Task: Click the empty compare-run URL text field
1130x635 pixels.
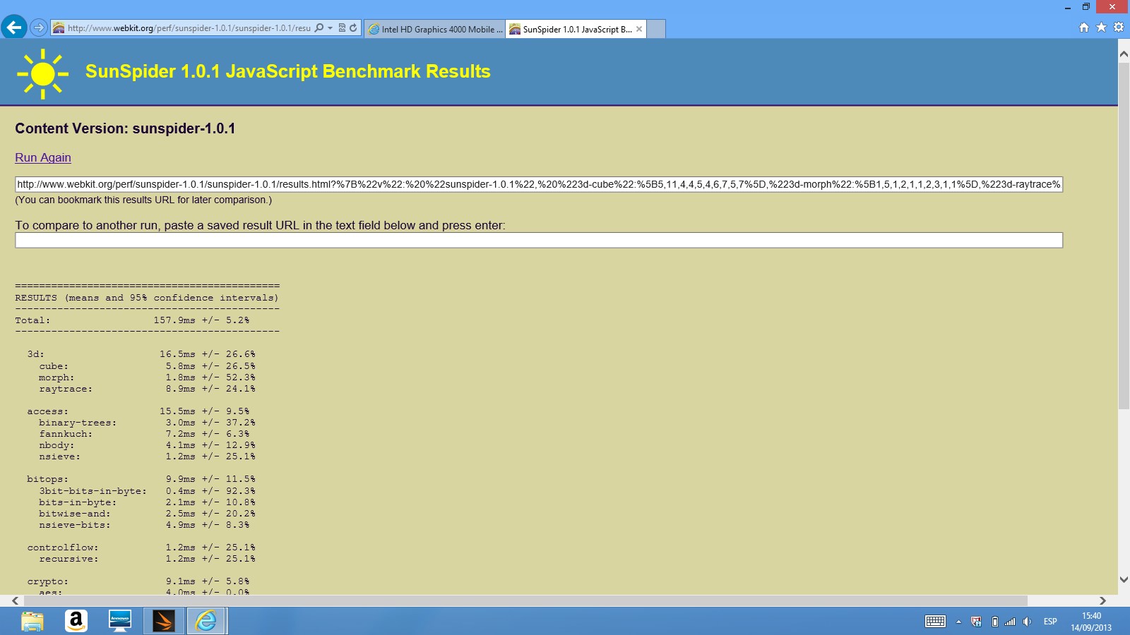Action: [x=538, y=241]
